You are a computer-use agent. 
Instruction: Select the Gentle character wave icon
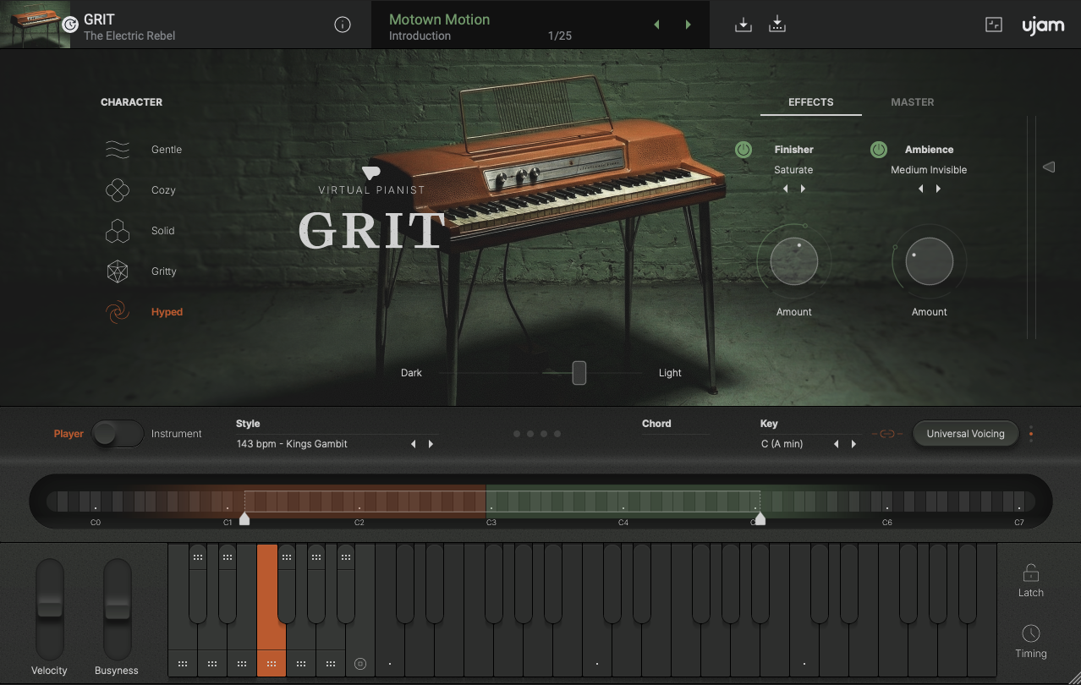tap(118, 150)
